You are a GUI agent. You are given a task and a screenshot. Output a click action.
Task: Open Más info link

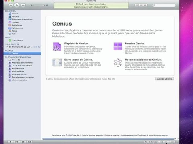(112, 79)
